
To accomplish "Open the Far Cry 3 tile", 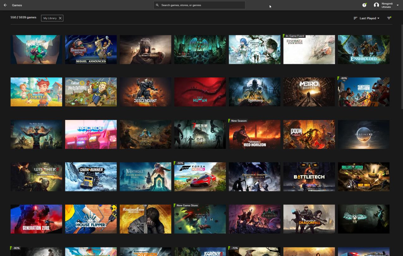I will [200, 252].
